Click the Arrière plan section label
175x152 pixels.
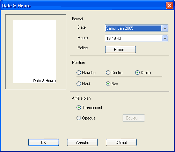pyautogui.click(x=81, y=98)
